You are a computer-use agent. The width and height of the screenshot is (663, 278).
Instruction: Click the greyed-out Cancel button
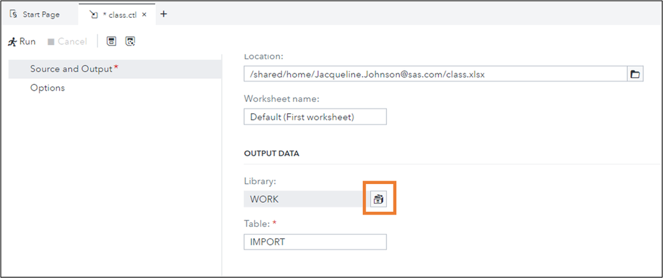pos(72,42)
